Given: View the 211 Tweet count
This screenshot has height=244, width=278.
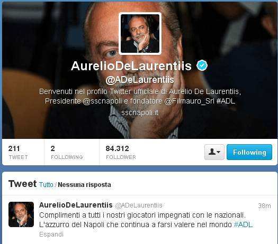Looking at the screenshot, I should (x=18, y=152).
